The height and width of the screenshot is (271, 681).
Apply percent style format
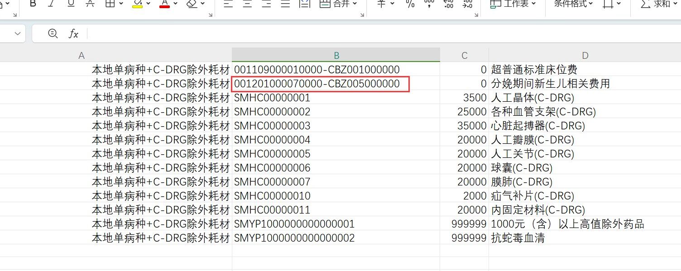pos(410,4)
